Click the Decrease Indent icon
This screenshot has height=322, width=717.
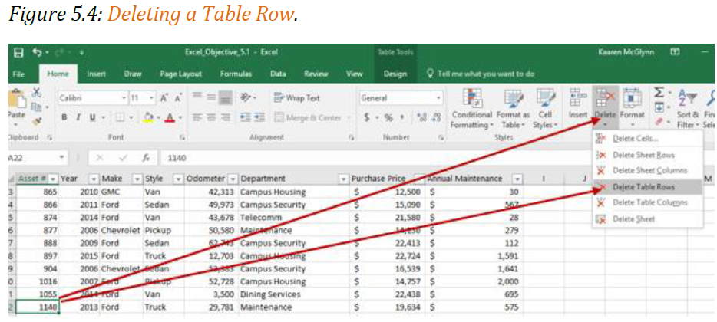(x=246, y=118)
